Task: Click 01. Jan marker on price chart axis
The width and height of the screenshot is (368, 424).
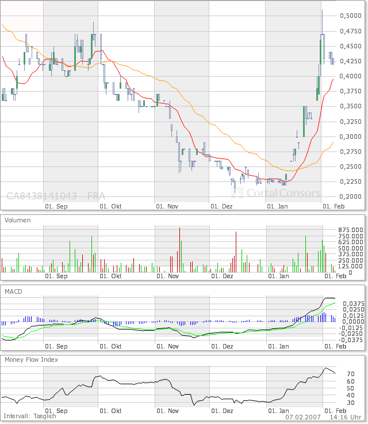Action: [278, 205]
